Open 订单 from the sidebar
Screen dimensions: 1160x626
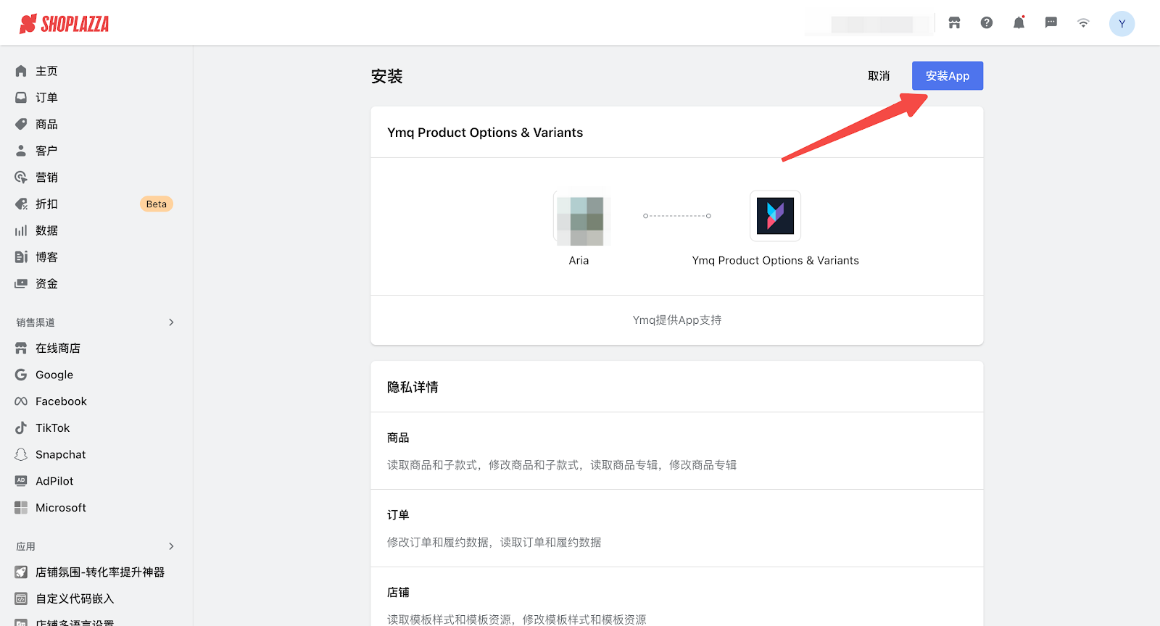click(x=46, y=98)
